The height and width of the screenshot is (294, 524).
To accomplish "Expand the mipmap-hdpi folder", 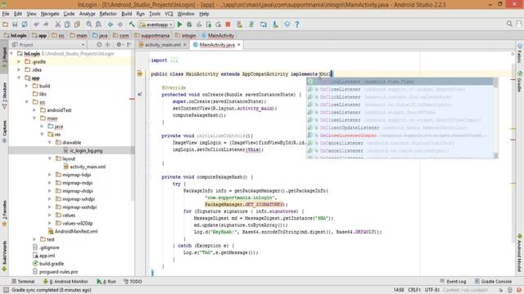I will click(50, 175).
